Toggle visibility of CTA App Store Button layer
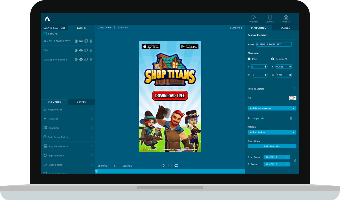Viewport: 340px width, 200px height. (81, 59)
